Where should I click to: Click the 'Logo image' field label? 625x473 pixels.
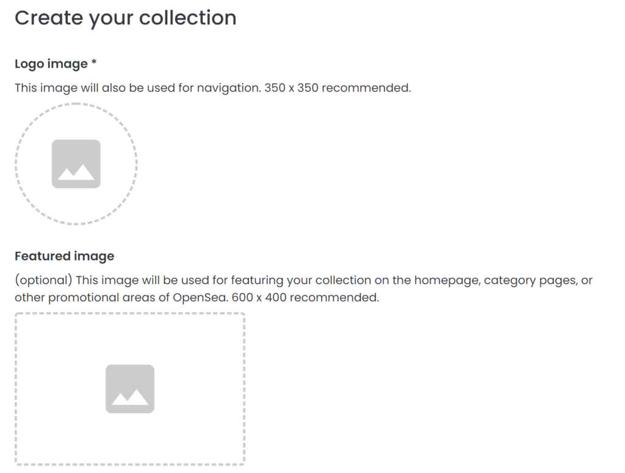51,64
